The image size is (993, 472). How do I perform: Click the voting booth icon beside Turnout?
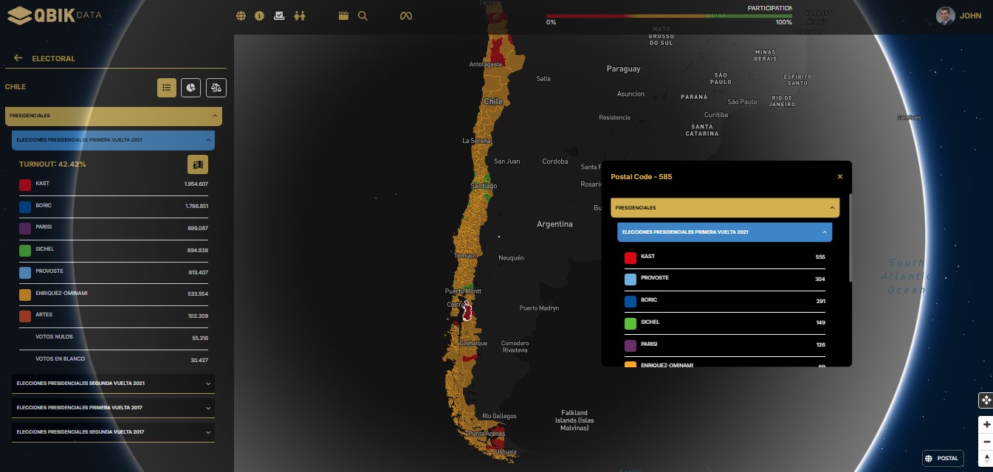198,164
